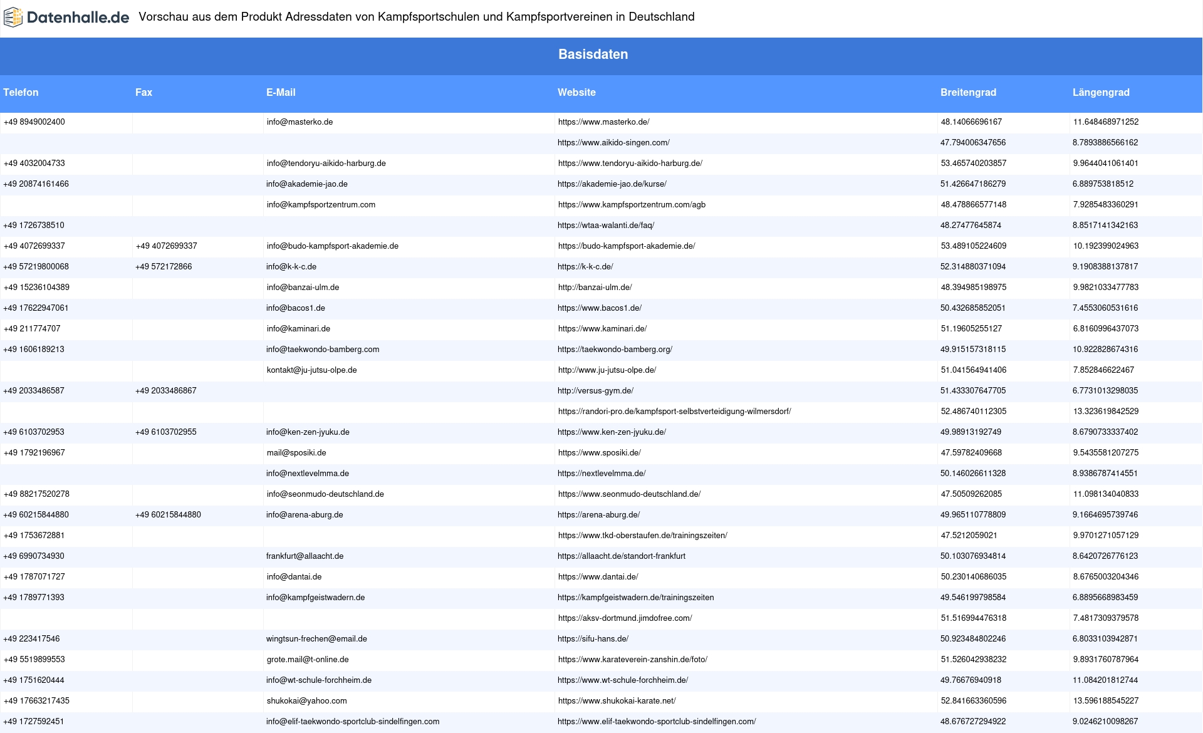Click phone number +49 20874161466
This screenshot has width=1203, height=733.
[36, 184]
